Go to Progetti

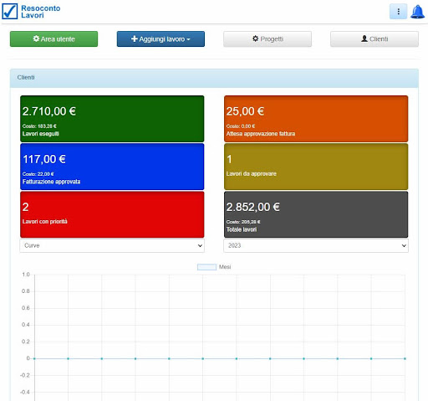[267, 39]
